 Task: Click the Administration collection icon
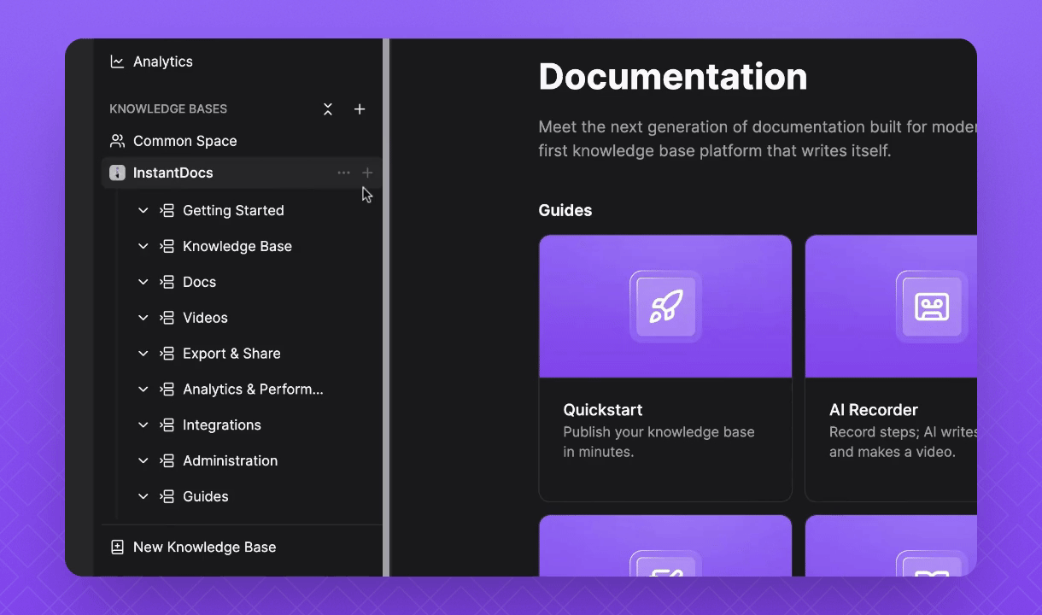click(167, 461)
